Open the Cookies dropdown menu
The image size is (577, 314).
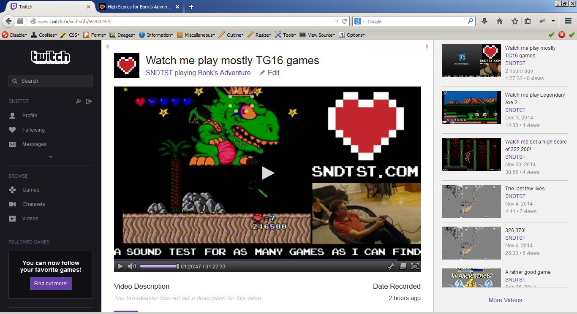coord(44,35)
